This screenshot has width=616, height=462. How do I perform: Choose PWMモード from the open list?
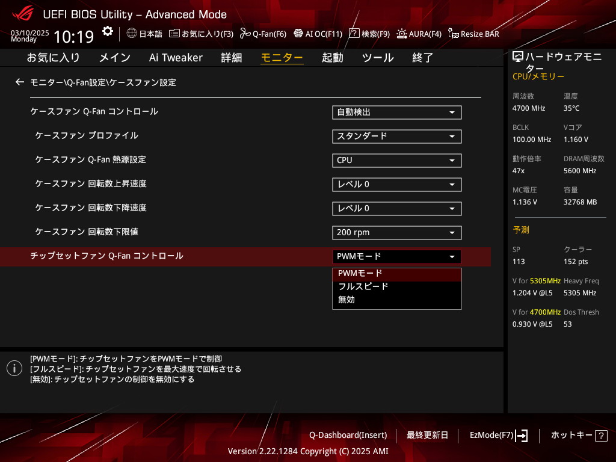[x=397, y=274]
